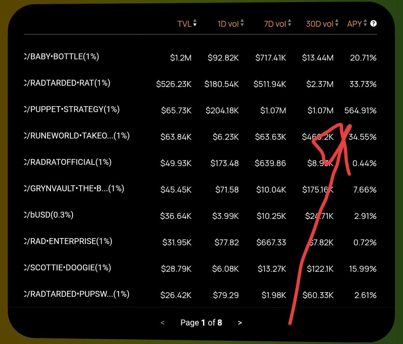Click the $13.44M 30D volume cell
The width and height of the screenshot is (403, 344).
coord(318,58)
